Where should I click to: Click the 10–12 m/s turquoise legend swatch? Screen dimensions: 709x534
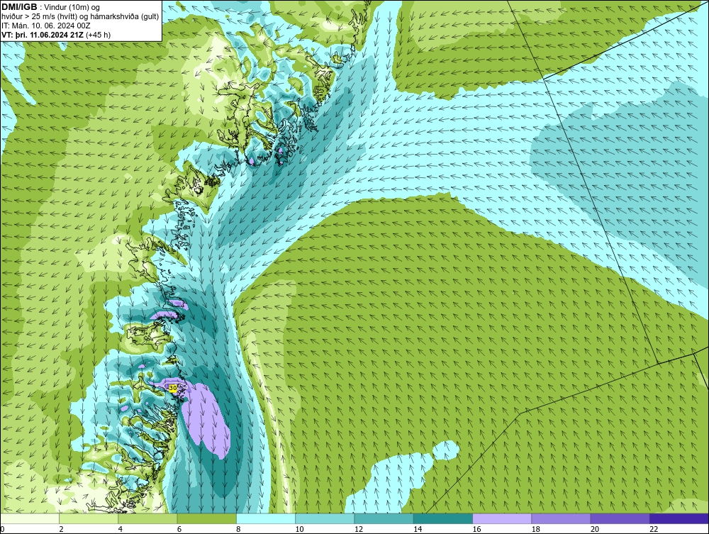325,518
